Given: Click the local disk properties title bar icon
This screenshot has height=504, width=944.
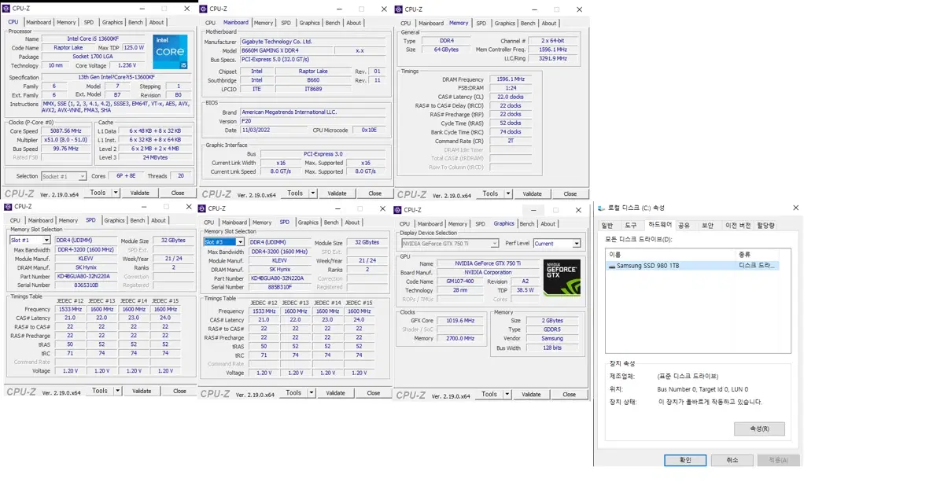Looking at the screenshot, I should (x=602, y=208).
